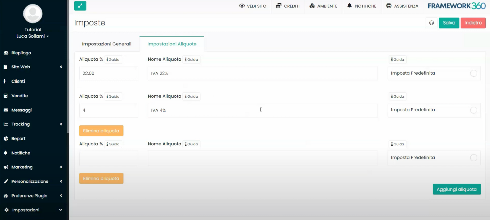Click the Aggiungi aliquota button

(x=456, y=189)
